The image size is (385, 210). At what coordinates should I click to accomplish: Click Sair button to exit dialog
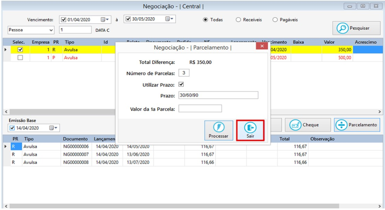click(250, 130)
